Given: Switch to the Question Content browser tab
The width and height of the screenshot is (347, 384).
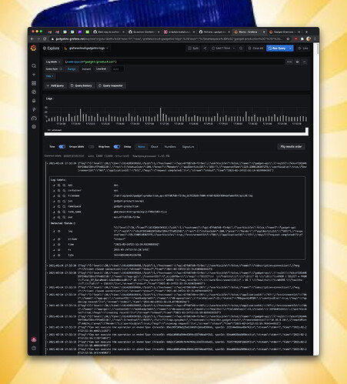Looking at the screenshot, I should (x=143, y=32).
